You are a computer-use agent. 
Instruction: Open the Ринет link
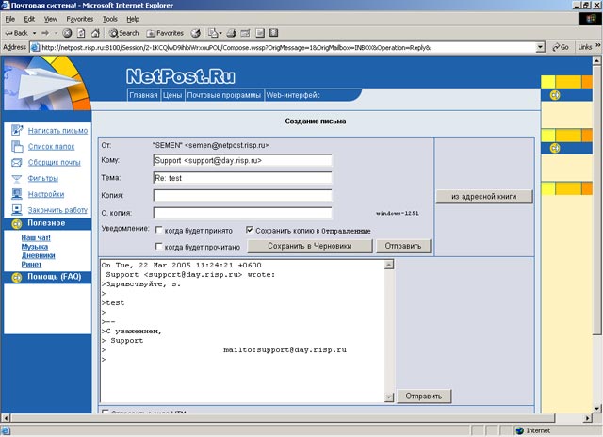pos(31,265)
